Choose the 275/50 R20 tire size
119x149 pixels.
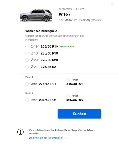[27, 60]
